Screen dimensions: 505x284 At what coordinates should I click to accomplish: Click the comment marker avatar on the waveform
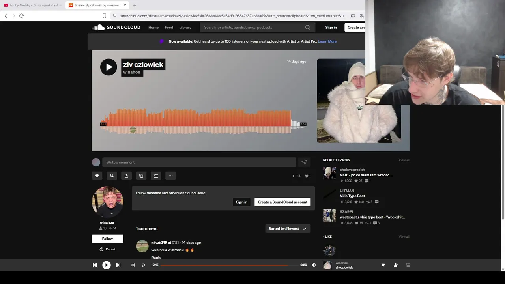click(x=133, y=130)
